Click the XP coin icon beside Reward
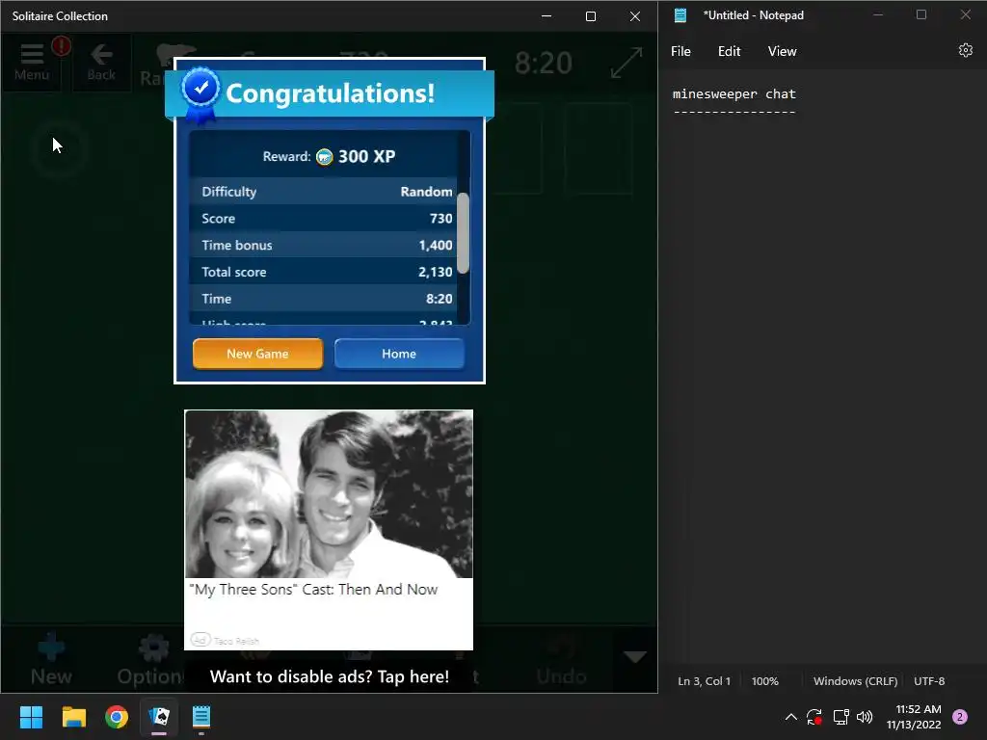 (x=324, y=157)
